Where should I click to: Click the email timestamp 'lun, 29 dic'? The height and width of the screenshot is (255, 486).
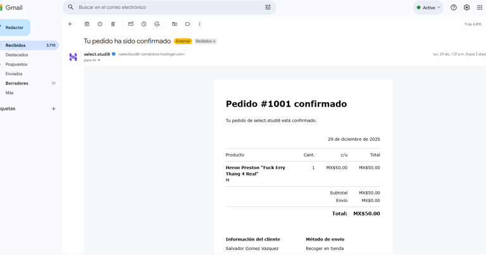(459, 54)
